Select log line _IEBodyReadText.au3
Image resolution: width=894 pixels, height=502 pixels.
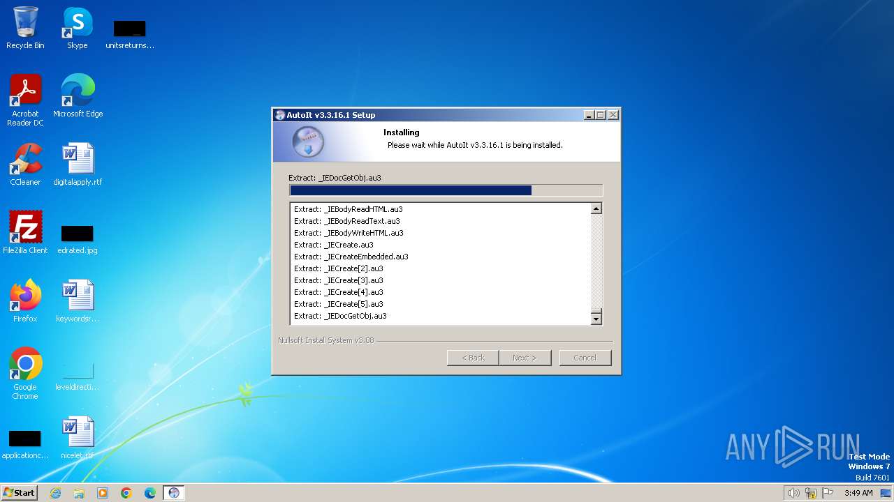347,221
